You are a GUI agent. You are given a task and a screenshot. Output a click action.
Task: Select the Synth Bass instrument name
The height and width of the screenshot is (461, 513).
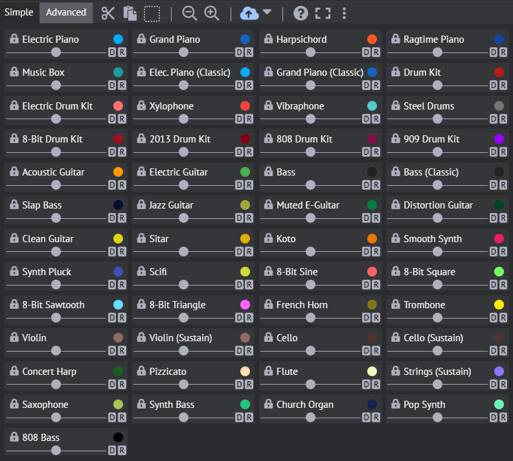click(172, 405)
